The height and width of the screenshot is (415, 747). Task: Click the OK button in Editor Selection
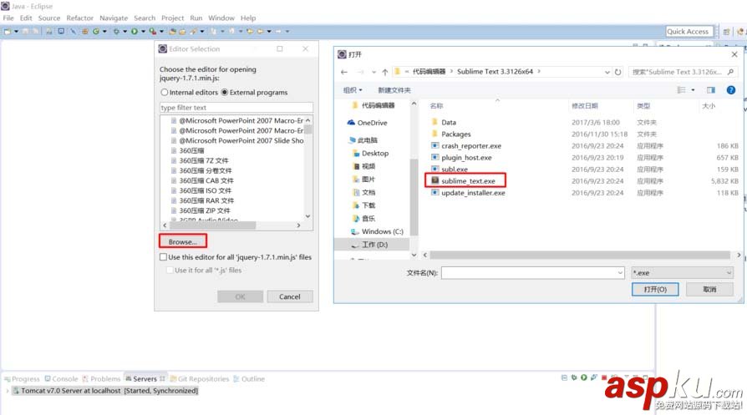240,296
